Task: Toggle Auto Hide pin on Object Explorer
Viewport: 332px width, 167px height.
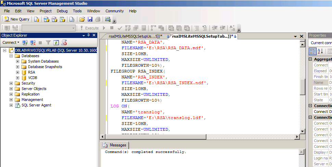Action: [x=89, y=35]
